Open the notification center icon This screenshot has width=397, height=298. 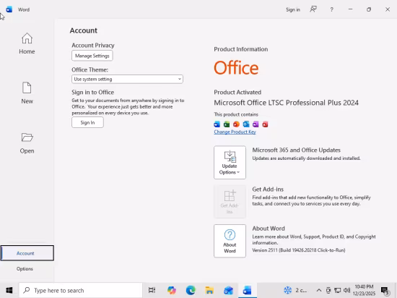click(385, 291)
